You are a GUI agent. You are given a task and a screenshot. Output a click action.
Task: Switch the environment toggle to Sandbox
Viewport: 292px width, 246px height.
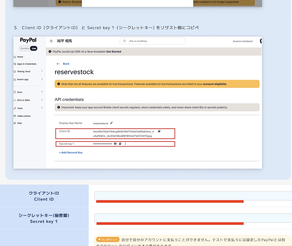click(x=25, y=48)
